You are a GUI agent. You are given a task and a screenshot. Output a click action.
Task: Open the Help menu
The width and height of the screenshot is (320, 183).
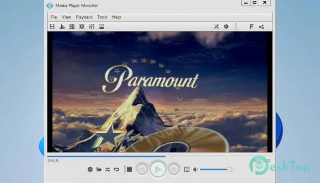click(117, 17)
